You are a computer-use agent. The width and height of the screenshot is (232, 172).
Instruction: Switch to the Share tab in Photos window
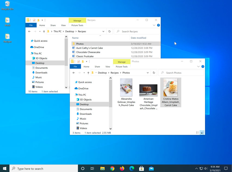[x=97, y=66]
